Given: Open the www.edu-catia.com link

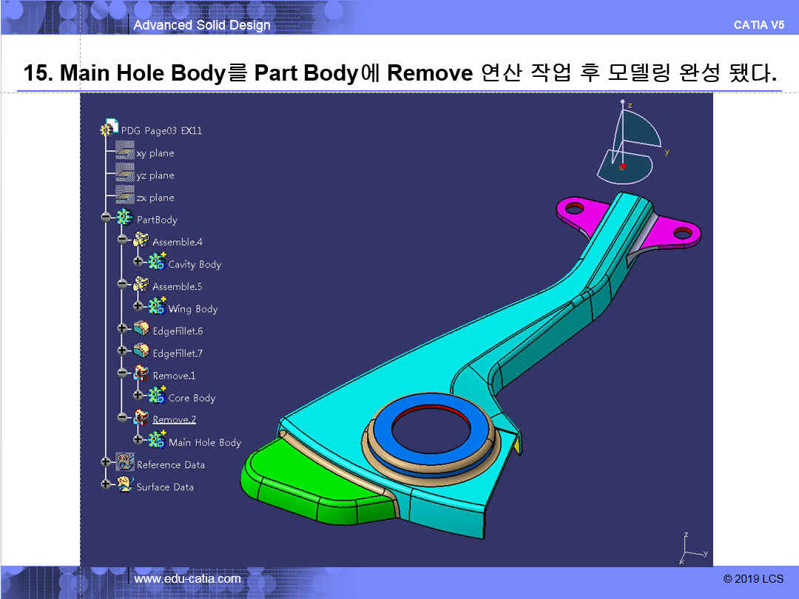Looking at the screenshot, I should click(x=187, y=578).
